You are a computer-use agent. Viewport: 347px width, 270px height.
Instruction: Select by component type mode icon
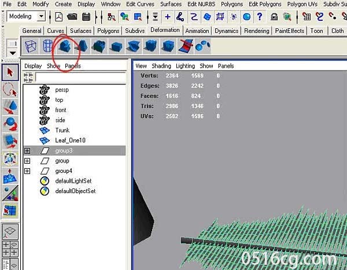tap(138, 17)
